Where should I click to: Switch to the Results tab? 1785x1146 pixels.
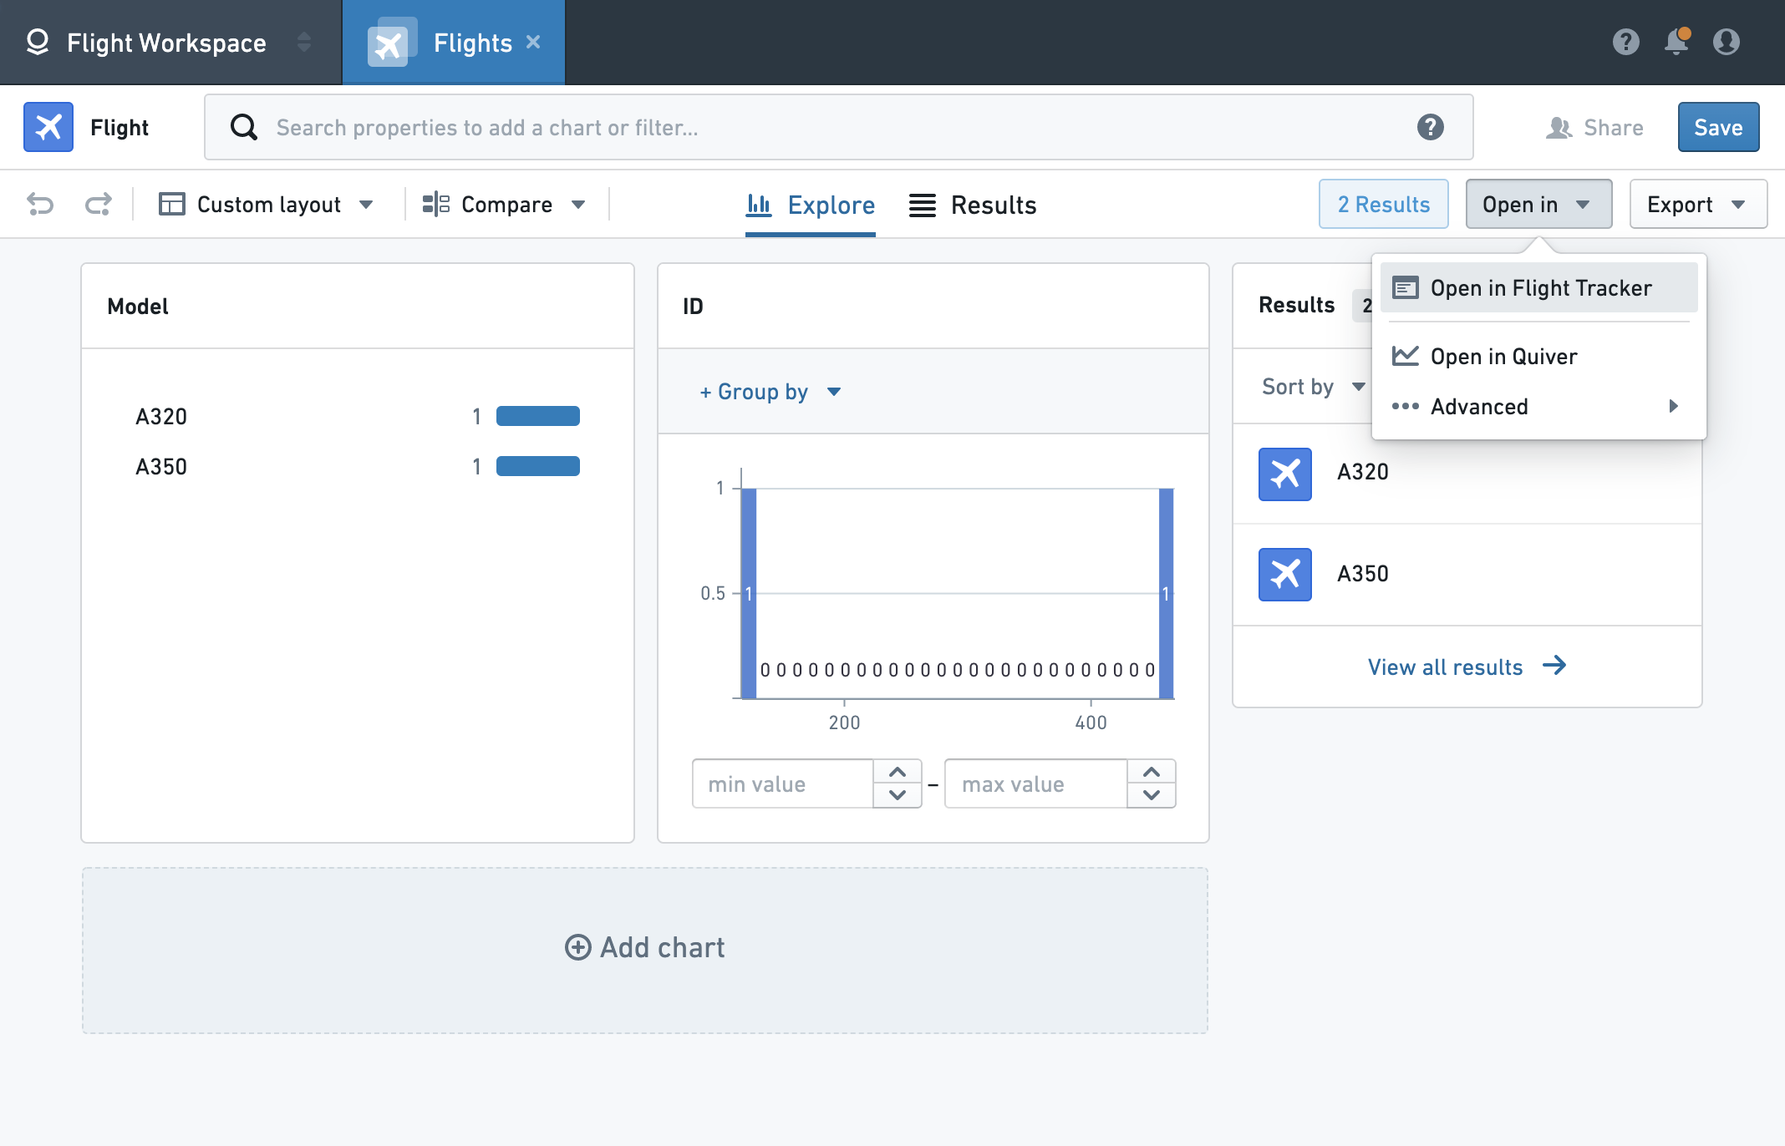[973, 205]
